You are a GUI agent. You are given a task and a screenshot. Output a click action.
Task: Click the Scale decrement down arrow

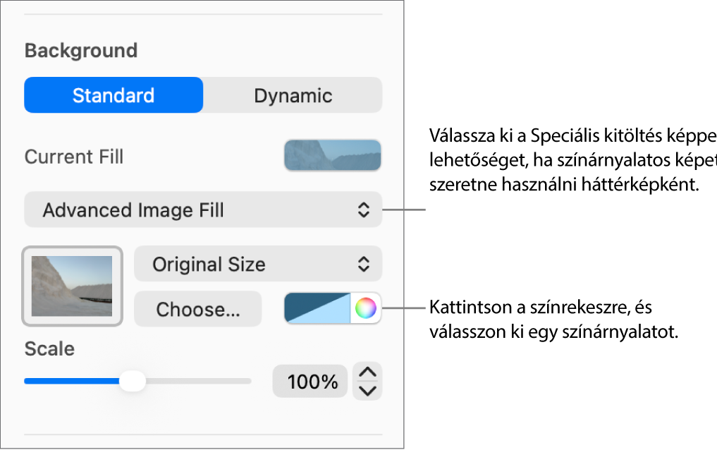click(x=368, y=391)
